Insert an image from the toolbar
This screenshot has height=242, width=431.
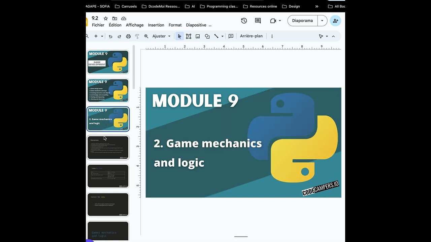[198, 36]
